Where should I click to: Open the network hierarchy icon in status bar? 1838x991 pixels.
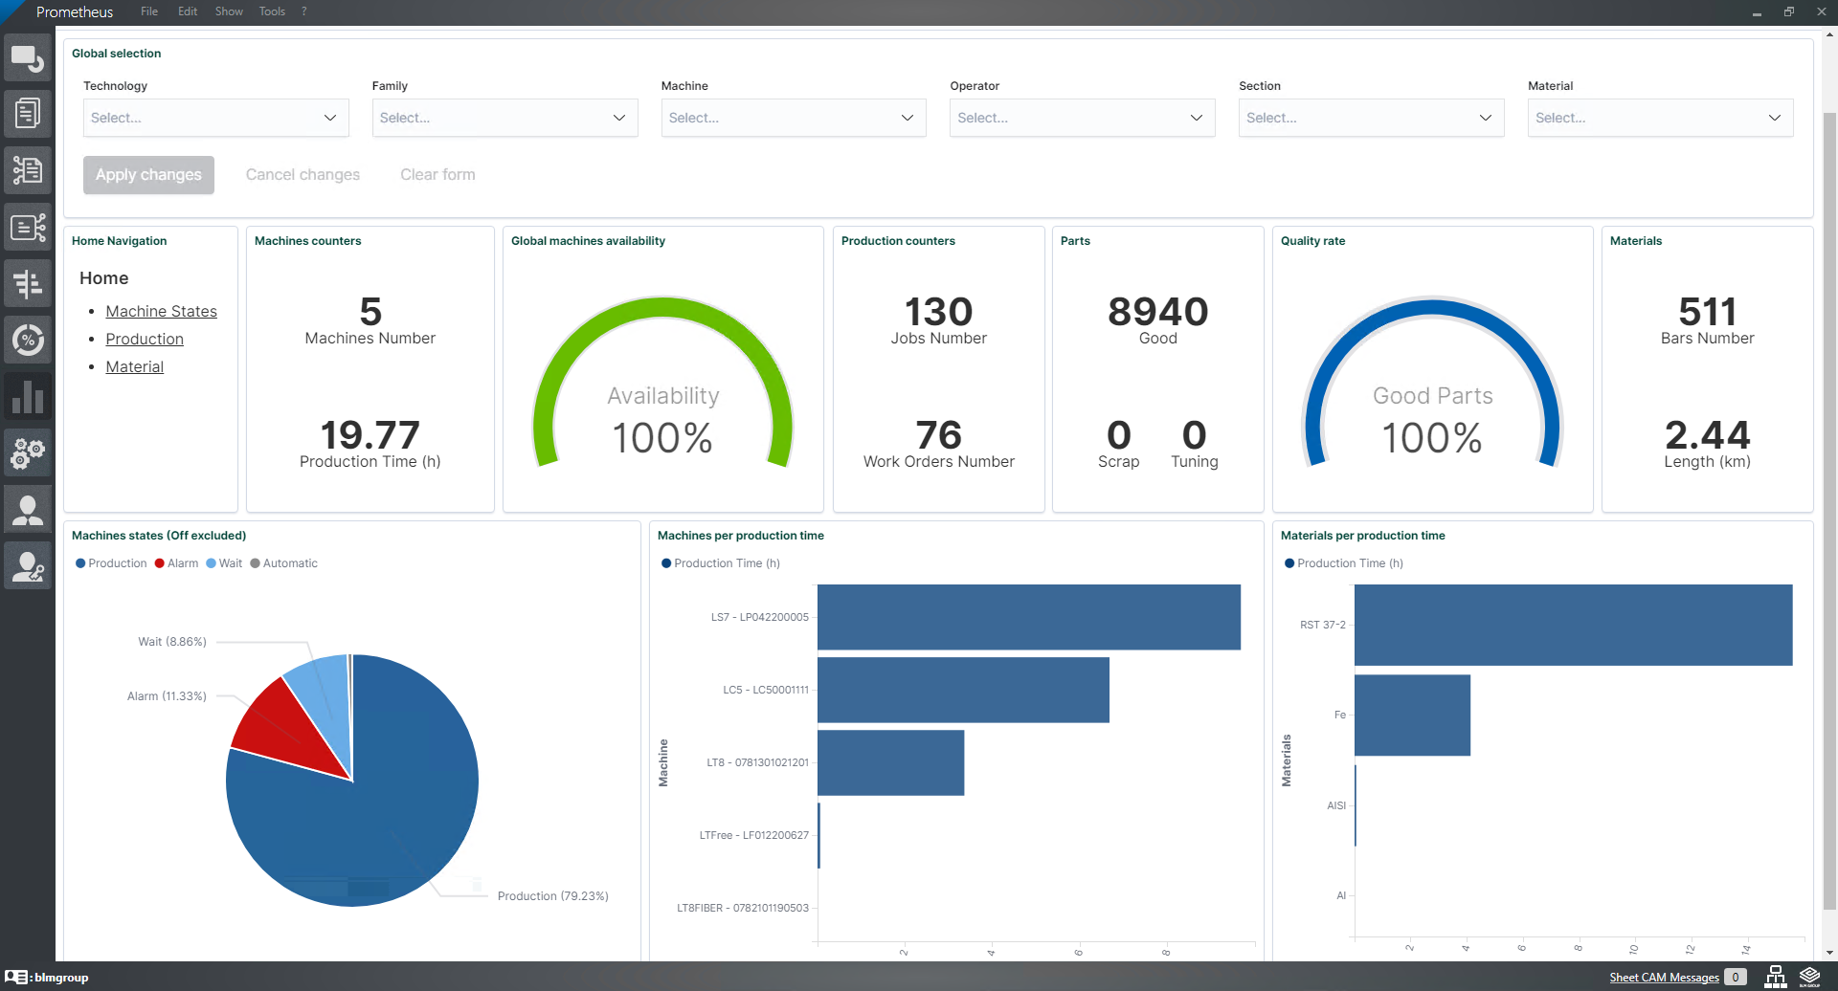tap(1775, 977)
